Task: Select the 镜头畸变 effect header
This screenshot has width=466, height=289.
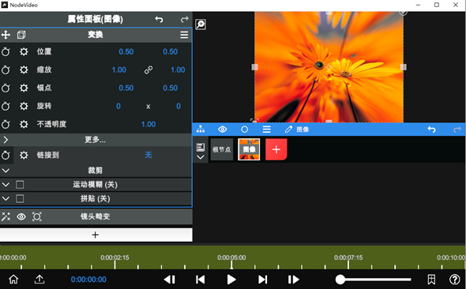Action: [x=96, y=216]
